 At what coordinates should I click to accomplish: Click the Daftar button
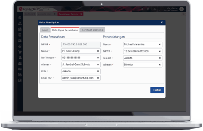point(157,90)
